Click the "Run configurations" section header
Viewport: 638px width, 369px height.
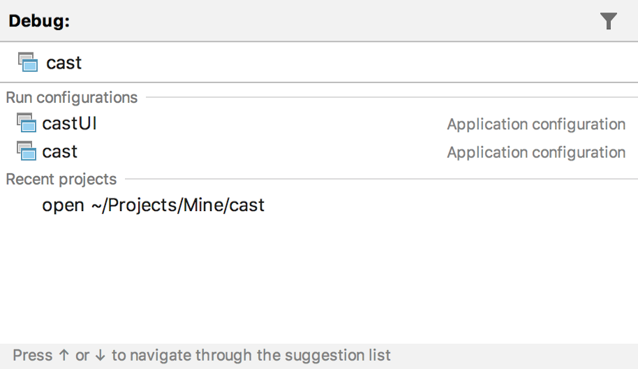click(x=72, y=98)
